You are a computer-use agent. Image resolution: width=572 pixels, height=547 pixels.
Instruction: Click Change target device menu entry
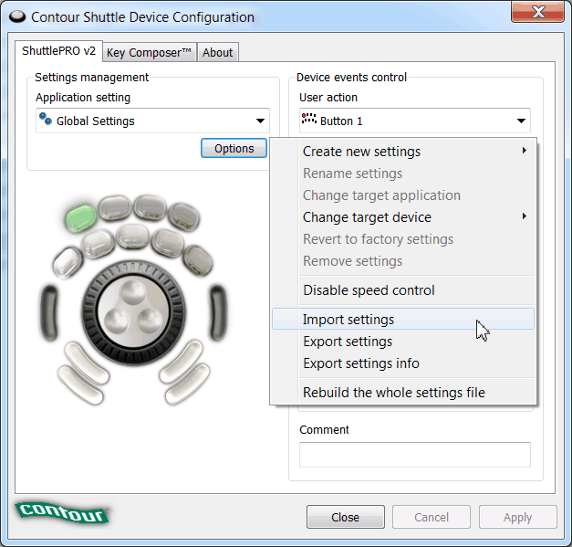click(x=403, y=217)
